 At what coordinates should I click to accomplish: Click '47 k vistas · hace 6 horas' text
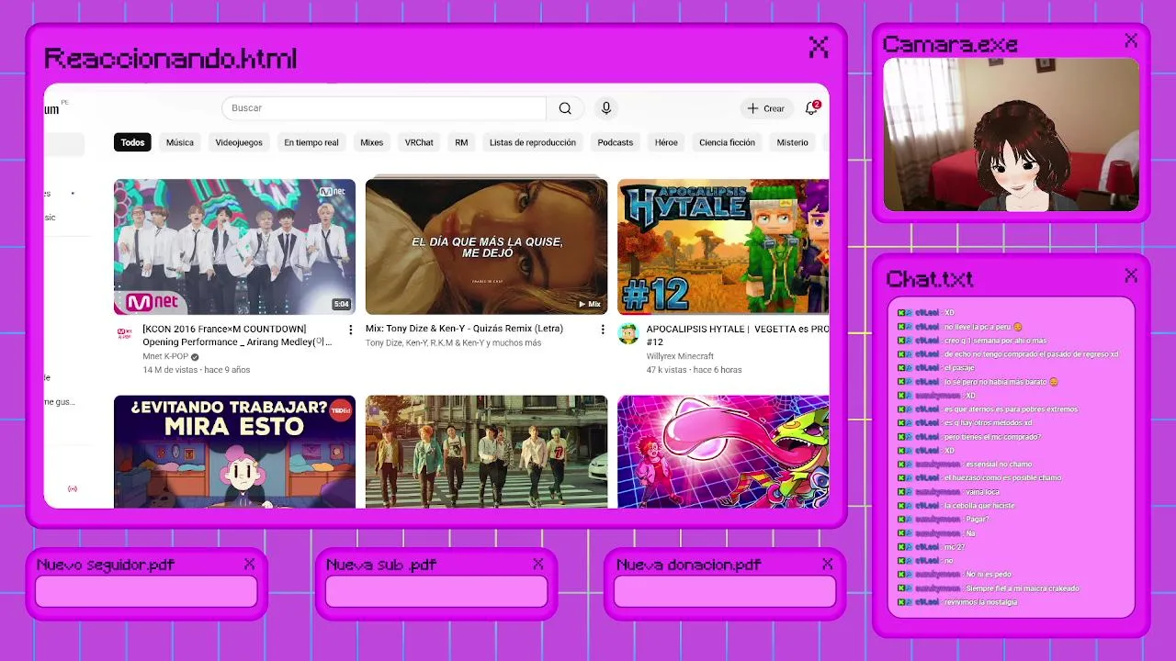[694, 370]
